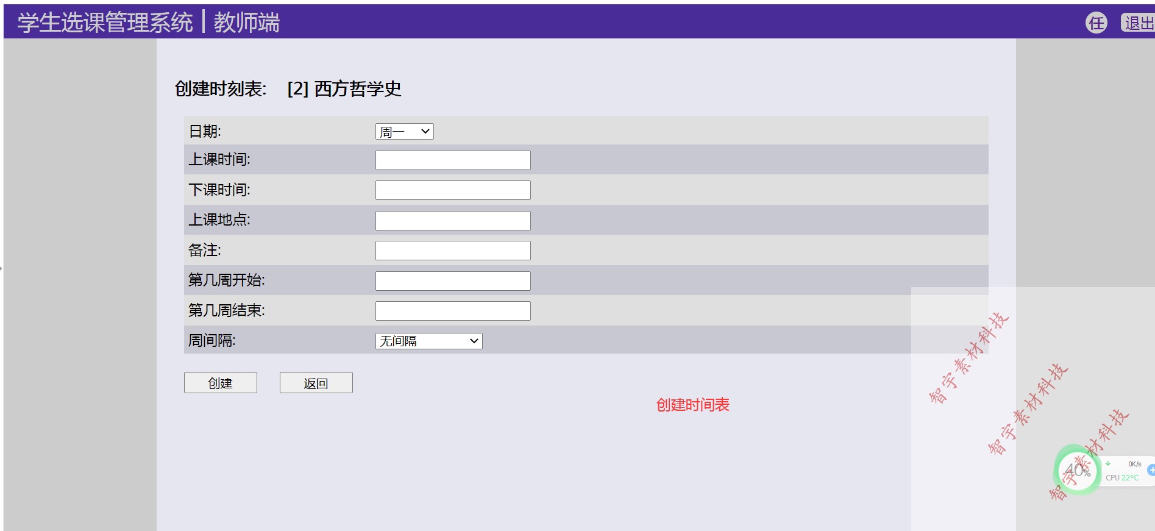1155x531 pixels.
Task: Click the 创建 button
Action: tap(221, 383)
